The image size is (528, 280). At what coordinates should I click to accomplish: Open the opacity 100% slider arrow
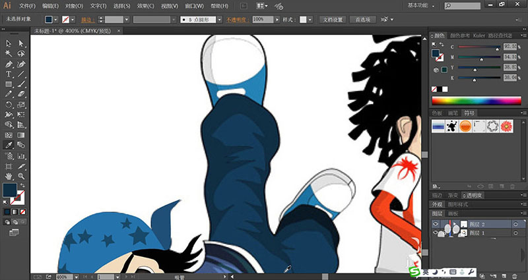pyautogui.click(x=277, y=20)
